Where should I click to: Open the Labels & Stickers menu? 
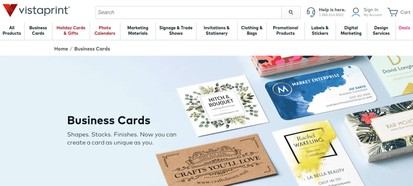[320, 31]
